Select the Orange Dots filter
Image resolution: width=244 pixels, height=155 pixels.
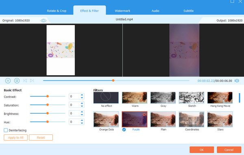[x=106, y=119]
